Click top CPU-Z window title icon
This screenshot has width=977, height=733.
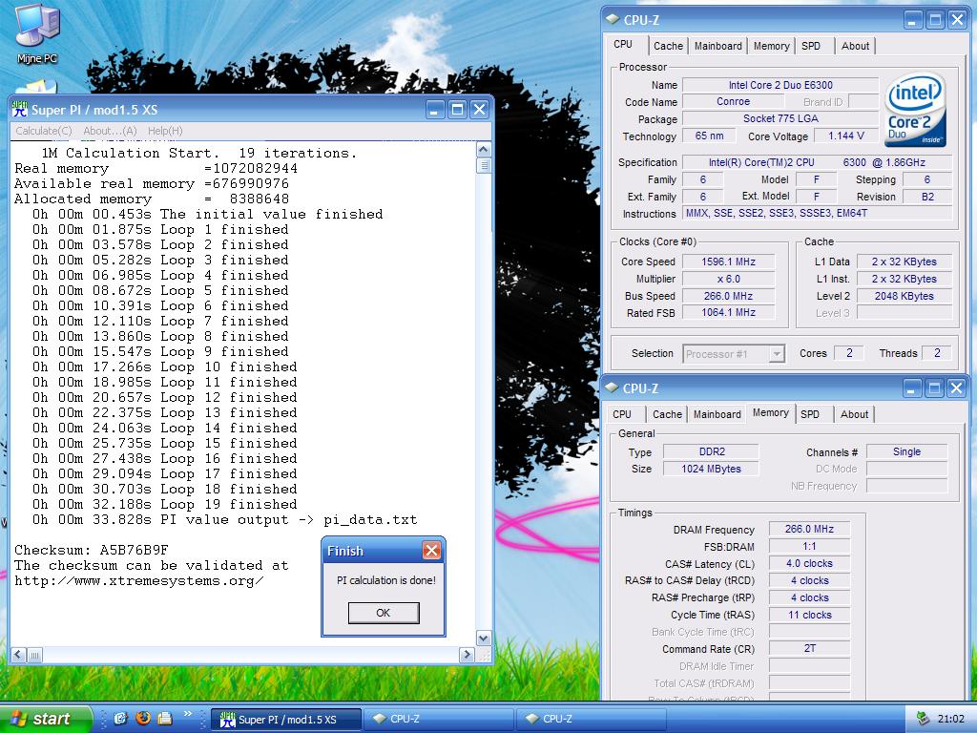613,20
